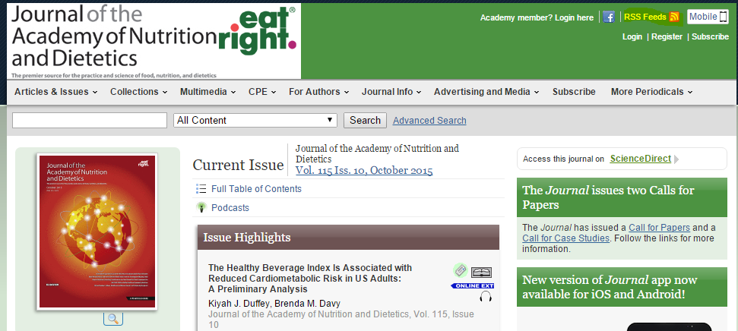Open the Call for Papers link
The height and width of the screenshot is (331, 738).
click(659, 228)
